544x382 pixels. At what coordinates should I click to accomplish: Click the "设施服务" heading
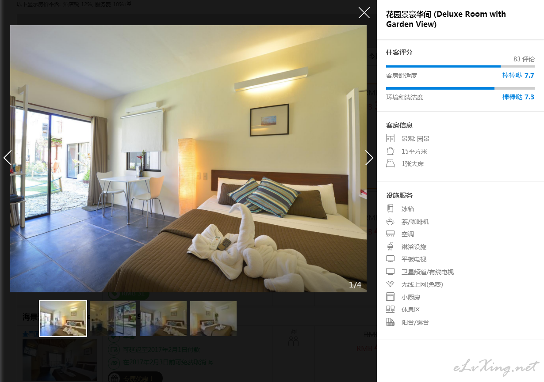399,196
